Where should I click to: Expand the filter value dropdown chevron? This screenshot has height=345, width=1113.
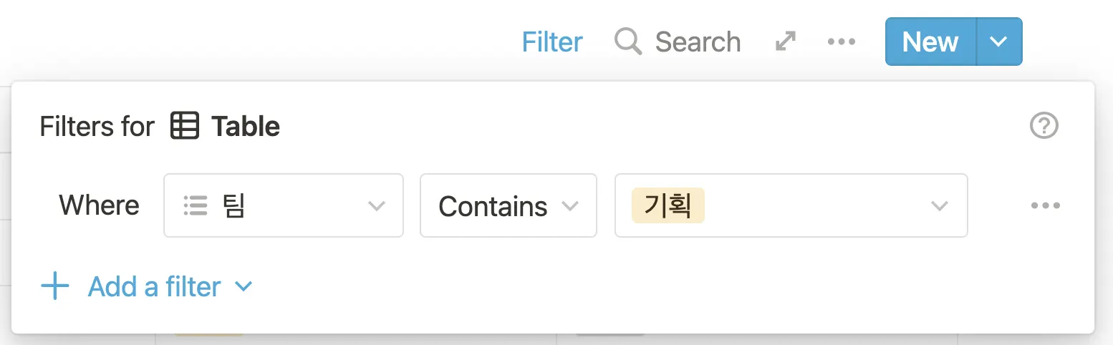(938, 206)
